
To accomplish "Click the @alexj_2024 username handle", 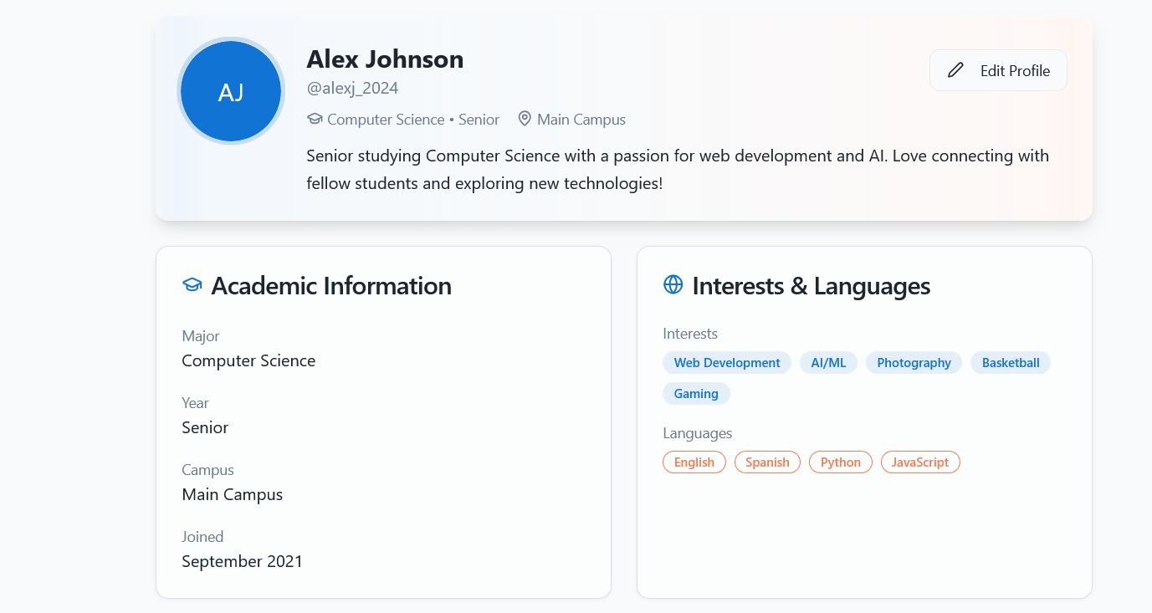I will pos(352,88).
